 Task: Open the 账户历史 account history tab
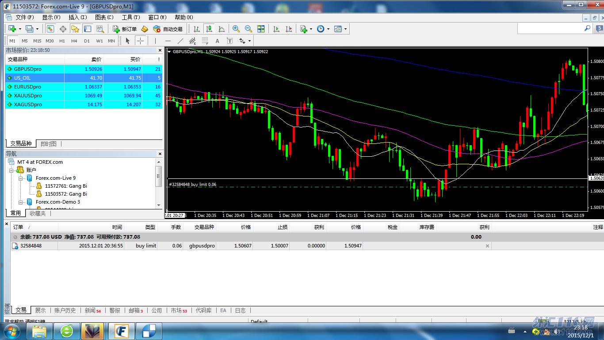click(65, 311)
